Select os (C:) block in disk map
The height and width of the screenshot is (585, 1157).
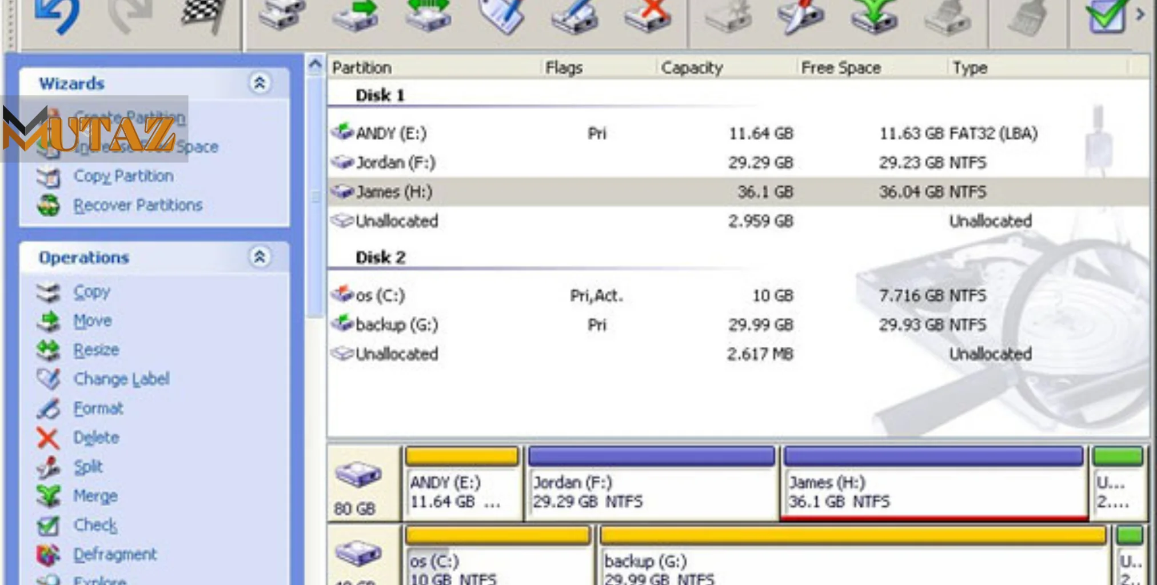click(498, 554)
